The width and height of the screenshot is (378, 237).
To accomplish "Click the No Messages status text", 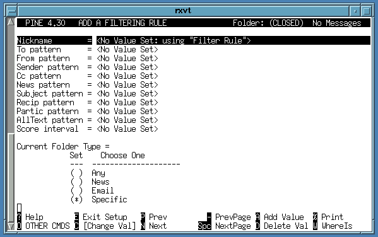I will pos(337,23).
